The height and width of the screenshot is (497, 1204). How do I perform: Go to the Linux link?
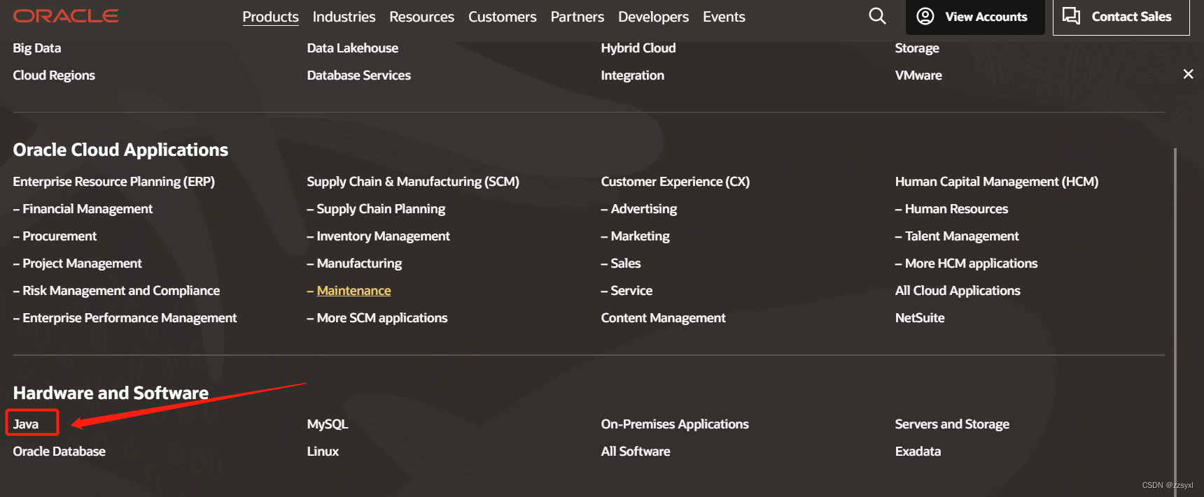click(323, 452)
